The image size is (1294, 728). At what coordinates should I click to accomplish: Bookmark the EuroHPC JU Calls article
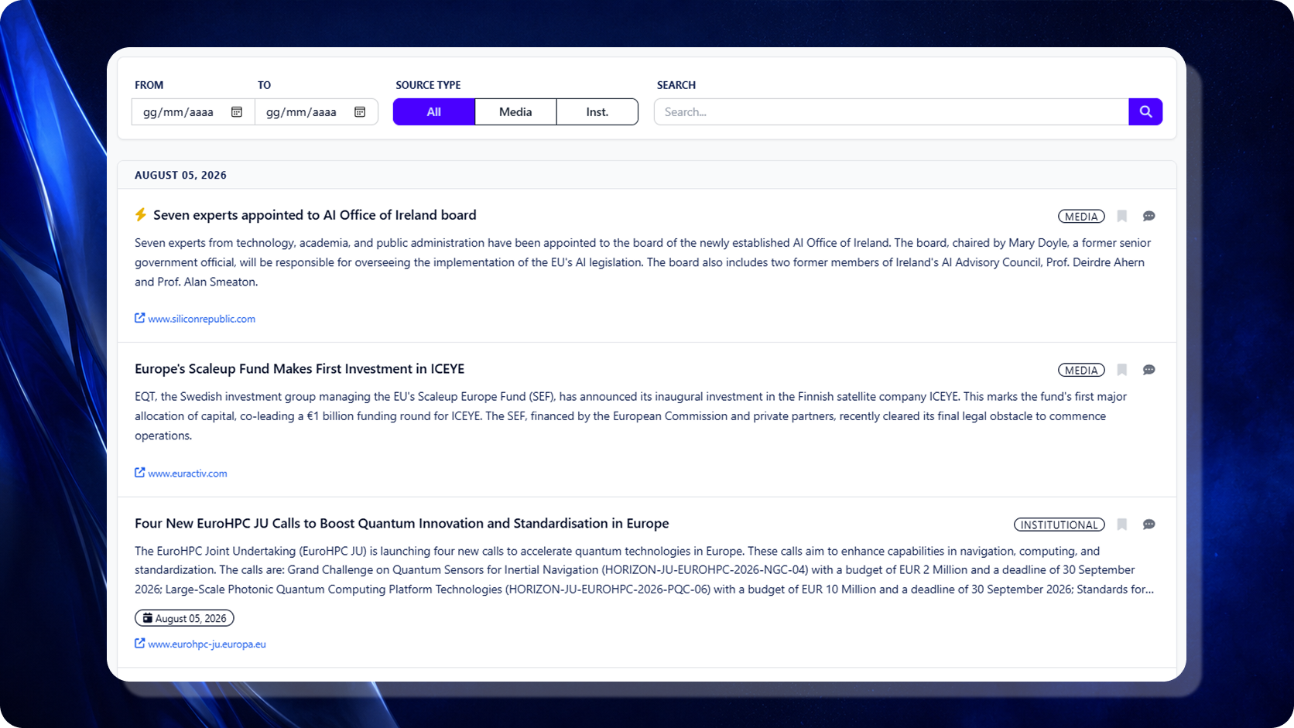1122,525
